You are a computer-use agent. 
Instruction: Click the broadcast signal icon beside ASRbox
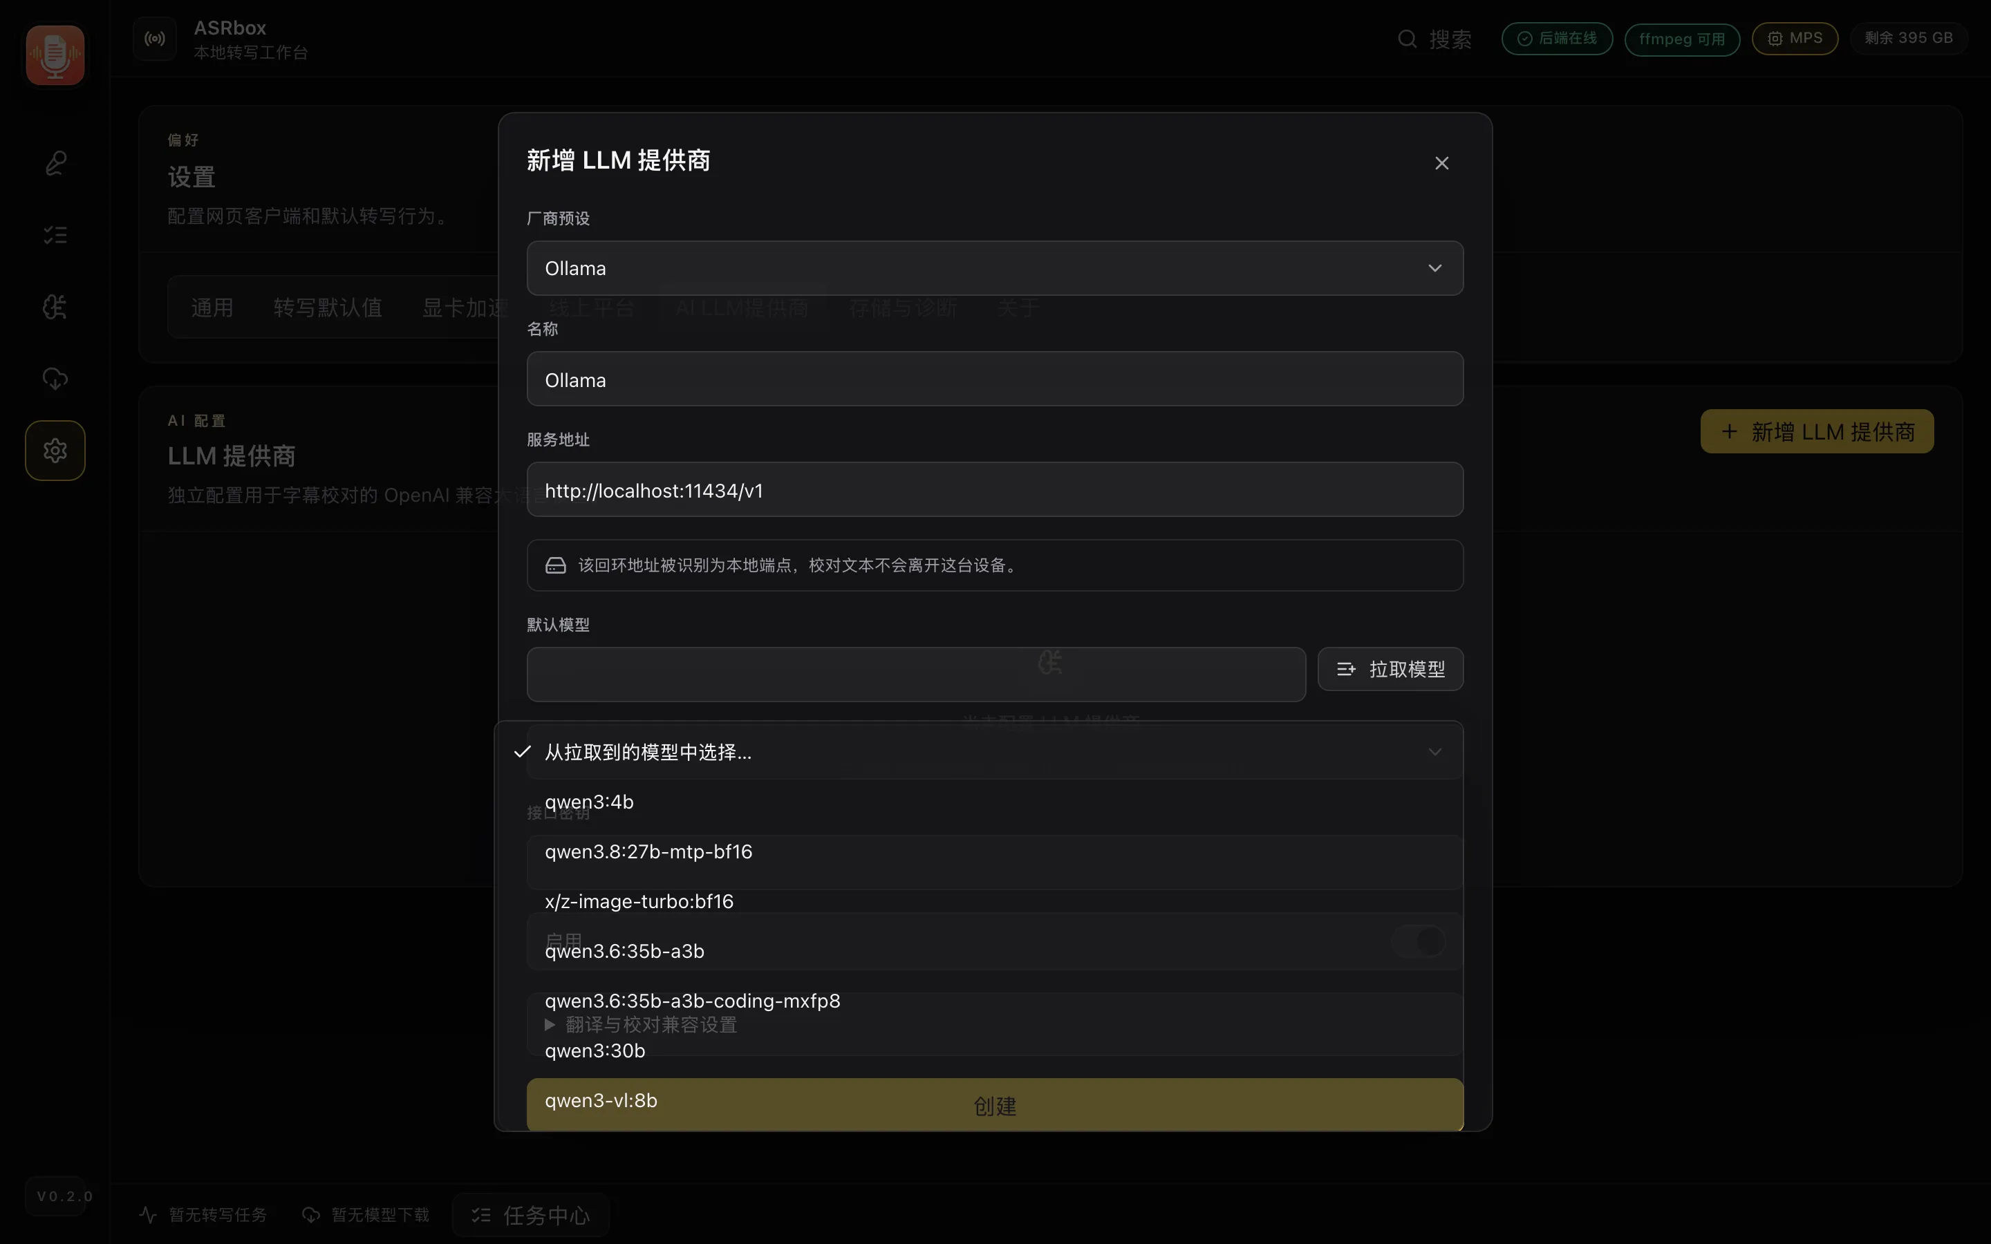tap(155, 39)
